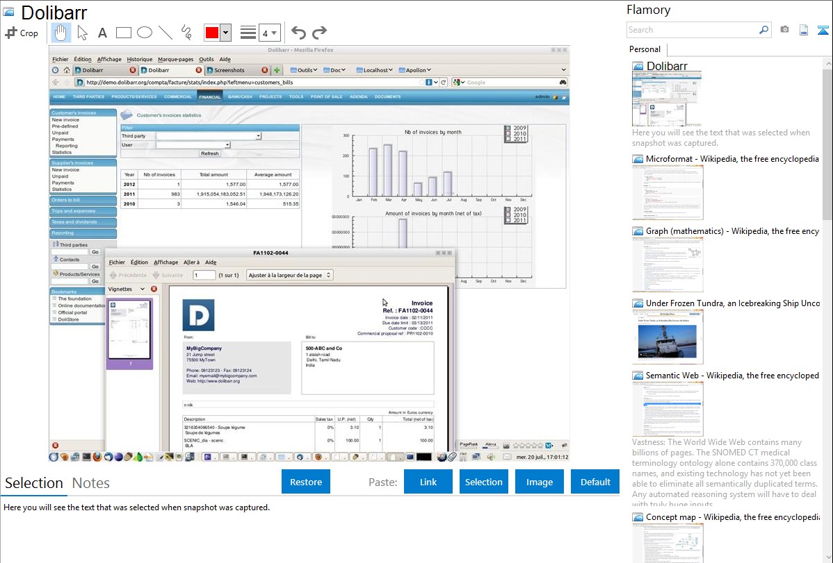This screenshot has width=833, height=563.
Task: Click the Refresh button in the Dolibarr filter
Action: pyautogui.click(x=209, y=153)
